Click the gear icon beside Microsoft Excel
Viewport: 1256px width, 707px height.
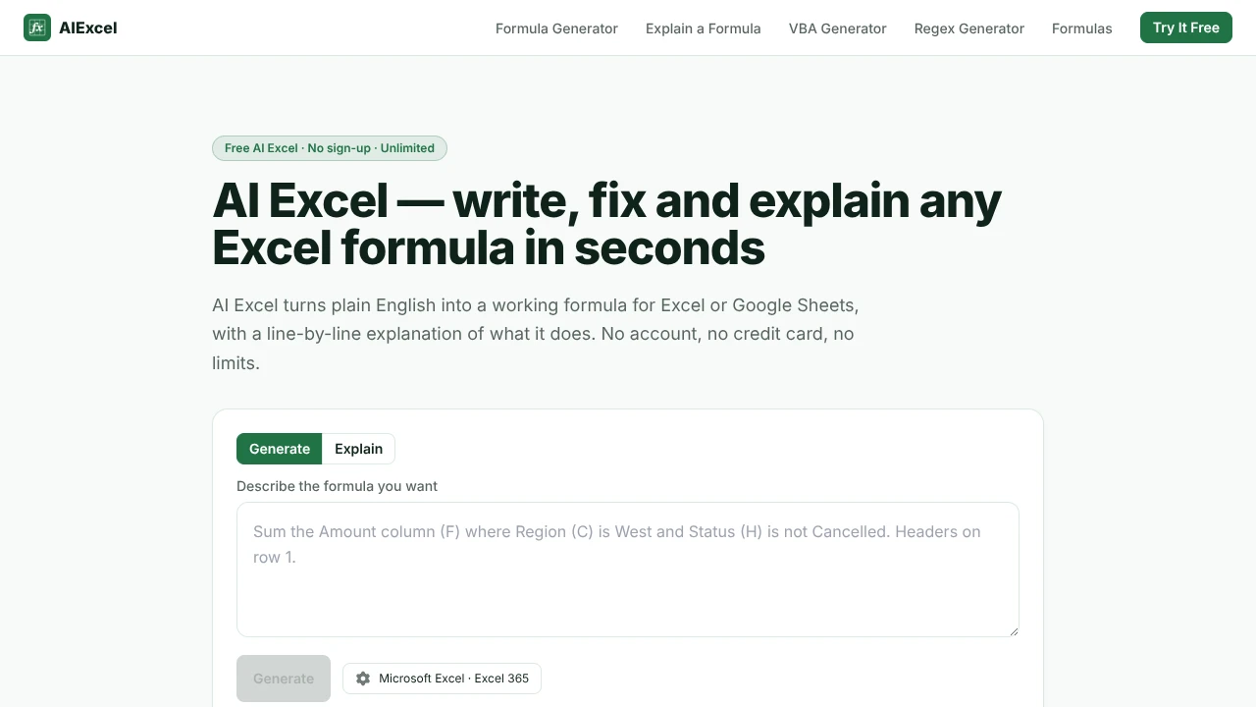pos(363,679)
